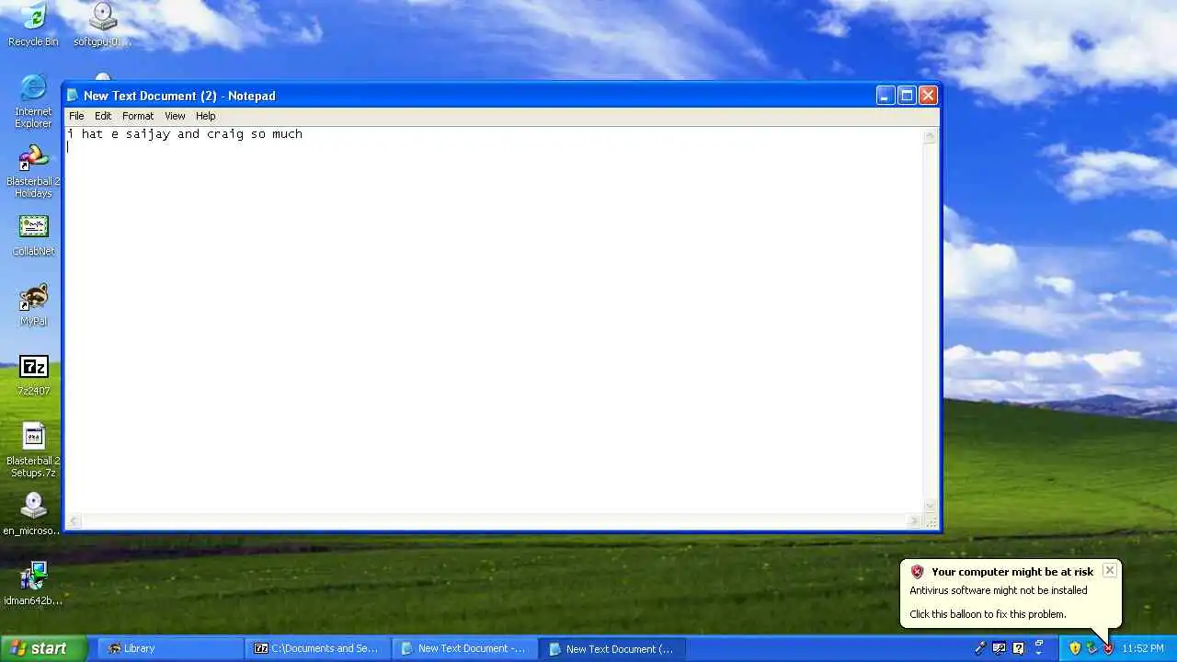Click the Notepad title bar document icon
1177x662 pixels.
coord(73,96)
